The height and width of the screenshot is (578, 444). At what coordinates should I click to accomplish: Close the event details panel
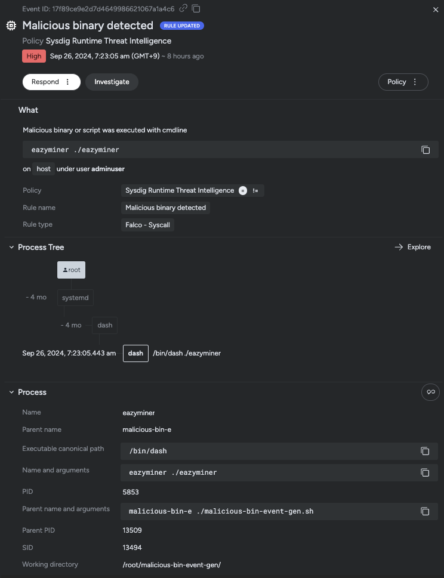click(x=436, y=10)
